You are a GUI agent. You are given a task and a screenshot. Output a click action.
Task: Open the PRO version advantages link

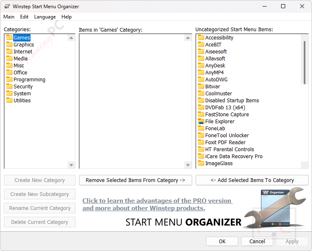157,205
